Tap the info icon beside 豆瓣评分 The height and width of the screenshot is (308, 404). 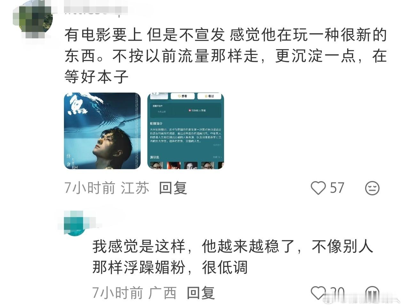click(x=161, y=106)
